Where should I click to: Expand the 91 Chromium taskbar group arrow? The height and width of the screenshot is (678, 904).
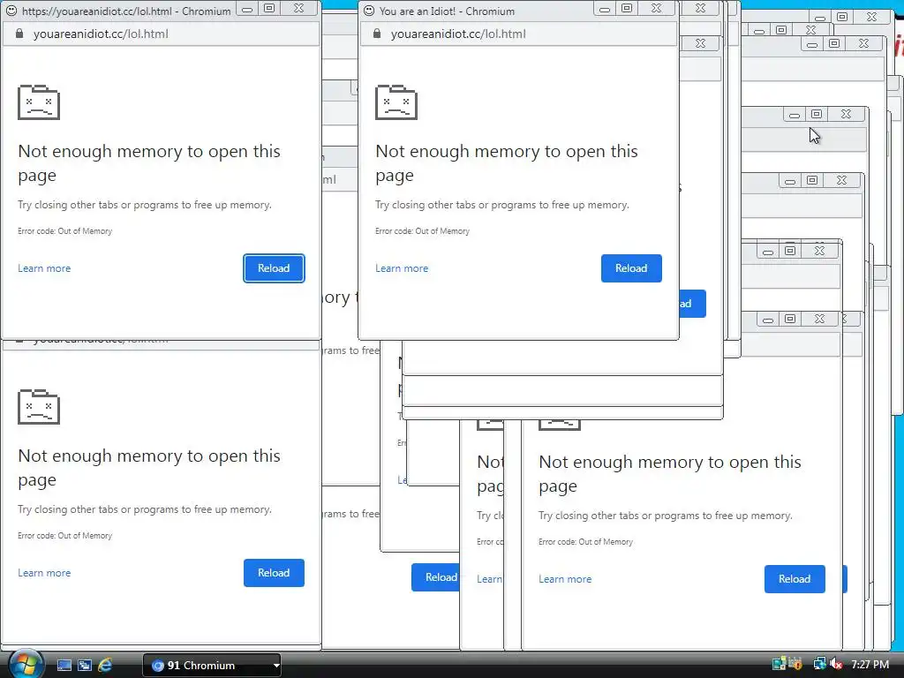click(276, 666)
